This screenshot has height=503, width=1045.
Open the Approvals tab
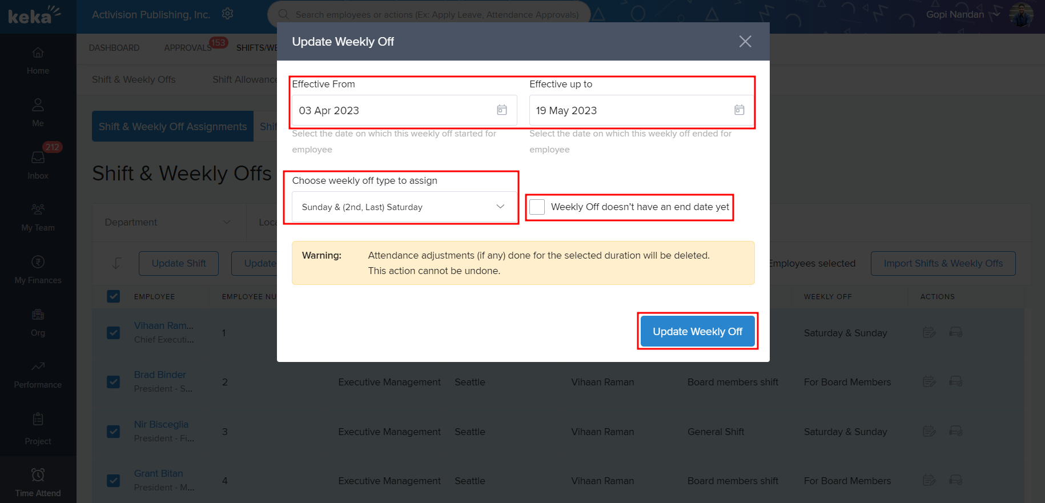coord(187,48)
